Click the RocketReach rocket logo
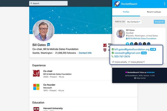This screenshot has width=167, height=111. coord(117,4)
